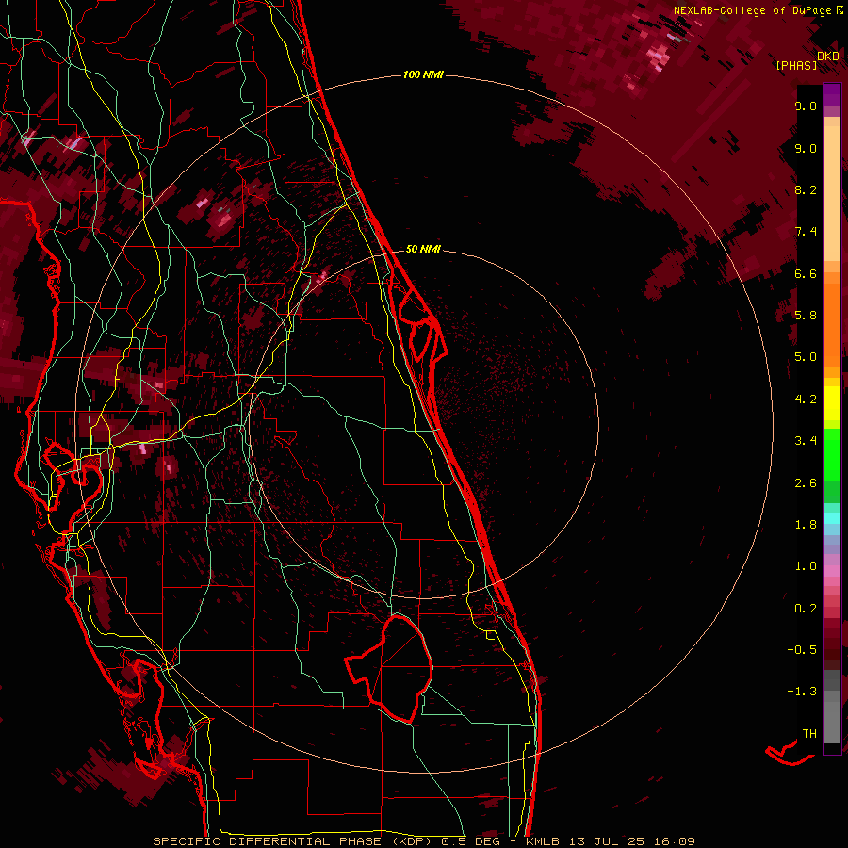Click the 9.8 scale value
Viewport: 848px width, 848px height.
pyautogui.click(x=806, y=106)
